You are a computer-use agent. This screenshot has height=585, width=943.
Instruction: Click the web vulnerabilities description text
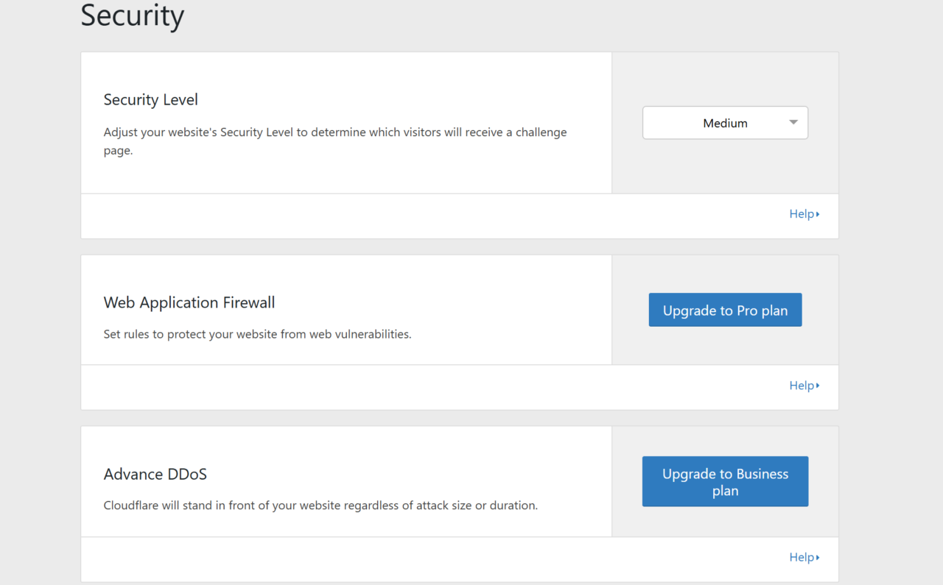(257, 334)
